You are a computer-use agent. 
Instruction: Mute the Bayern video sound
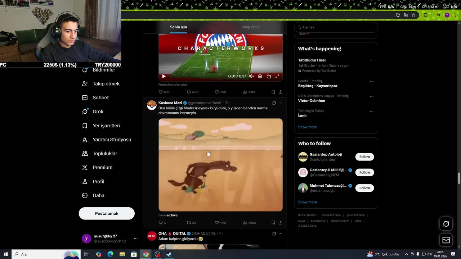tap(251, 76)
